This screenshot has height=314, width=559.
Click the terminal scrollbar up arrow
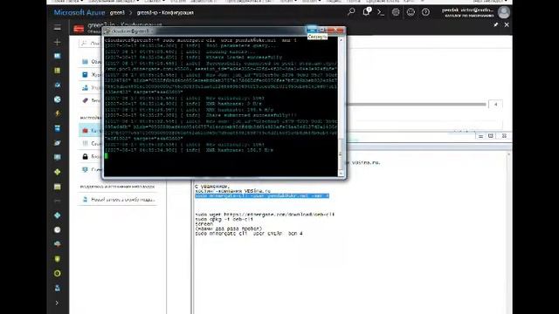(x=341, y=40)
